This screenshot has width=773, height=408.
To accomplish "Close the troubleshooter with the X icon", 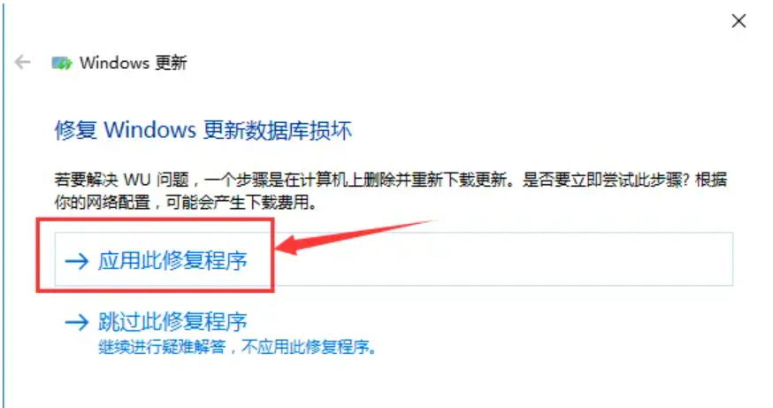I will click(x=739, y=20).
